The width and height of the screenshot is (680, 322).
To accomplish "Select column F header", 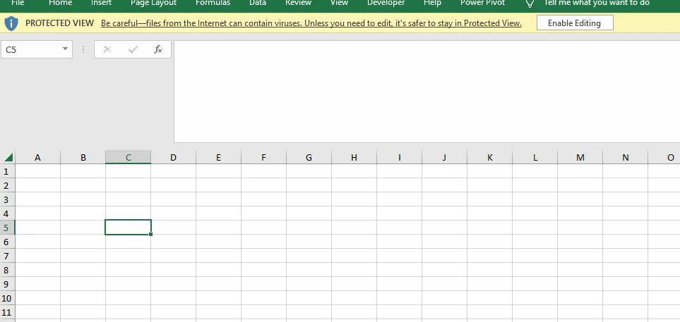I will (x=263, y=158).
